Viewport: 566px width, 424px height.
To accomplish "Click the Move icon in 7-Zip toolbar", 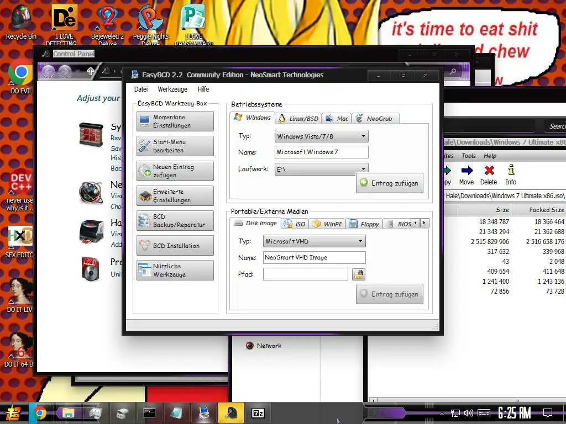I will coord(467,176).
